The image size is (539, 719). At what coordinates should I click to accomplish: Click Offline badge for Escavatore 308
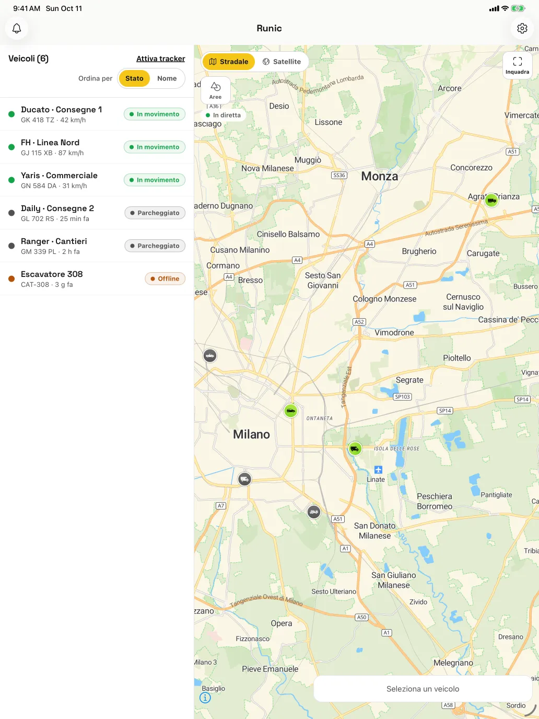[165, 279]
